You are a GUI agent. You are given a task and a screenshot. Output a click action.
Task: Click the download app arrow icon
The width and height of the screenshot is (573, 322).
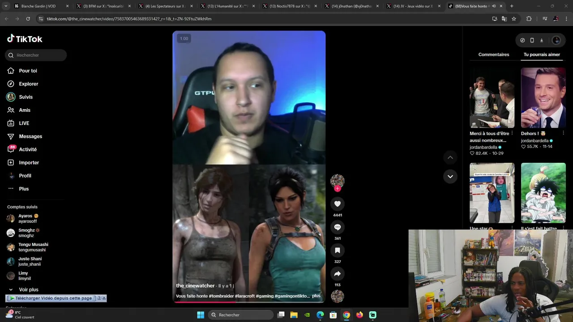point(541,40)
